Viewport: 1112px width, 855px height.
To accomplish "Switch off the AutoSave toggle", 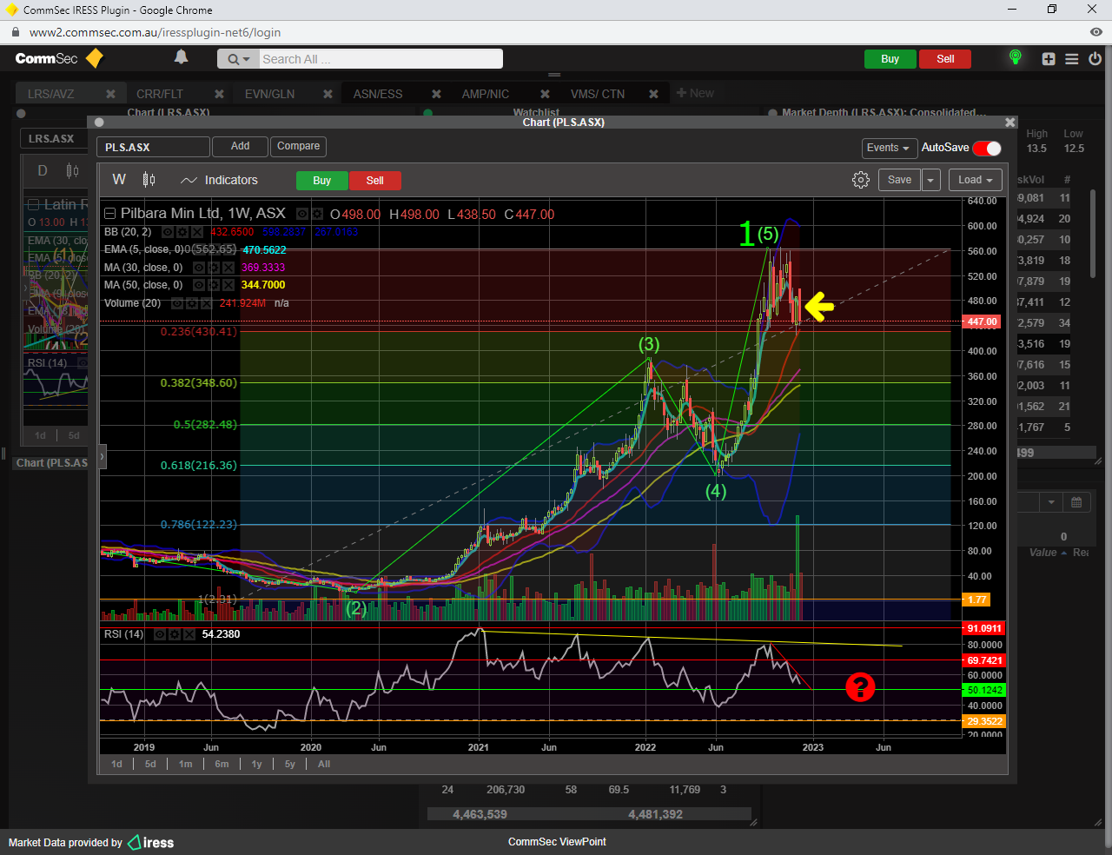I will click(987, 148).
